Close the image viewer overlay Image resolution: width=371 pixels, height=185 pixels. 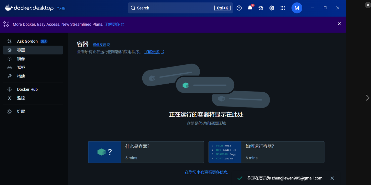(x=368, y=5)
